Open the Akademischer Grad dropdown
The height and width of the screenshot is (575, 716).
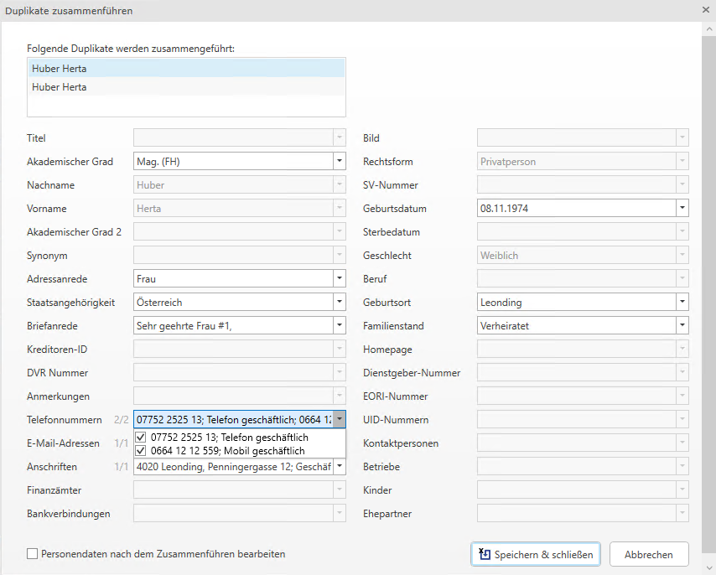(339, 162)
